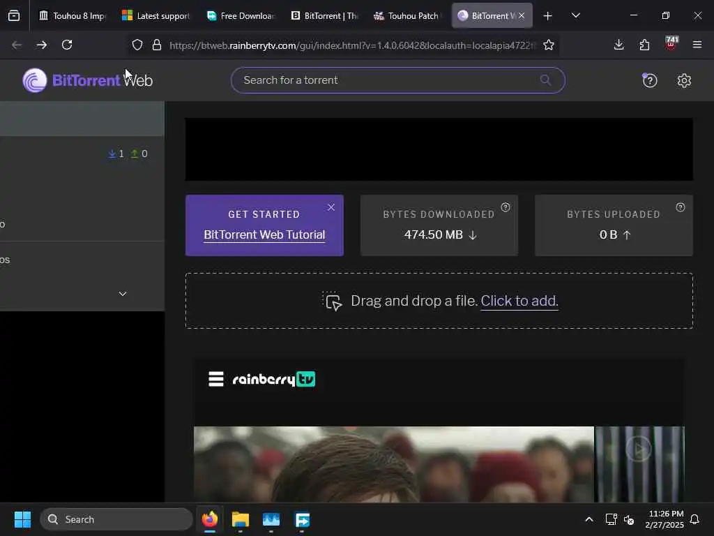Click the 474.50 MB downloaded value
Viewport: 714px width, 536px height.
[x=433, y=234]
